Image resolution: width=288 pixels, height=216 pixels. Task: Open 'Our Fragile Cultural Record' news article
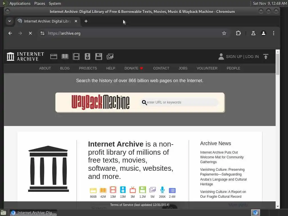tap(223, 194)
